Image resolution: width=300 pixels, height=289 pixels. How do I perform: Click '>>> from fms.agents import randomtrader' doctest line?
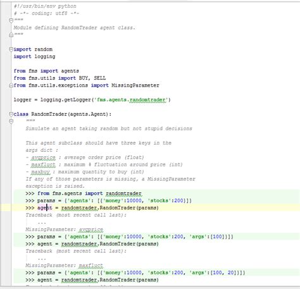click(x=84, y=194)
